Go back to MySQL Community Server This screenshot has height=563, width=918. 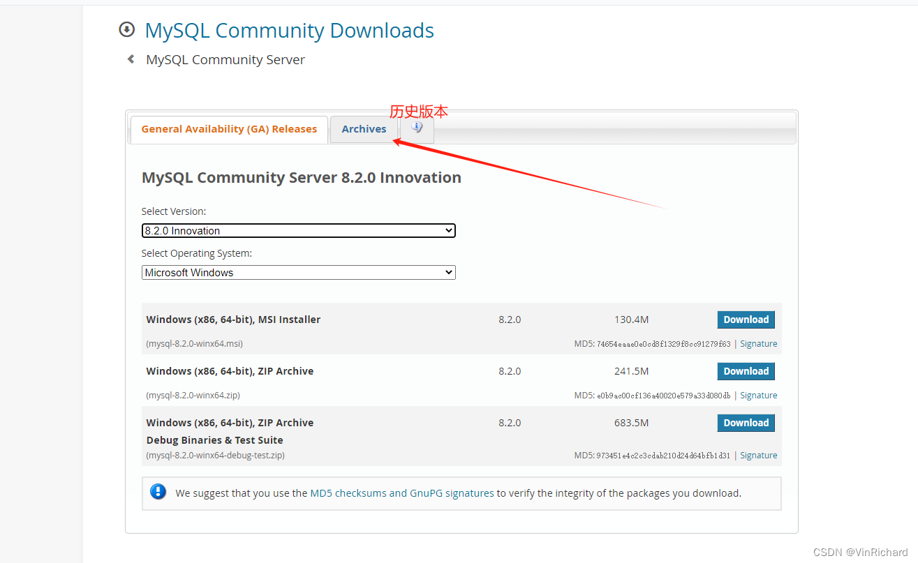(x=225, y=60)
